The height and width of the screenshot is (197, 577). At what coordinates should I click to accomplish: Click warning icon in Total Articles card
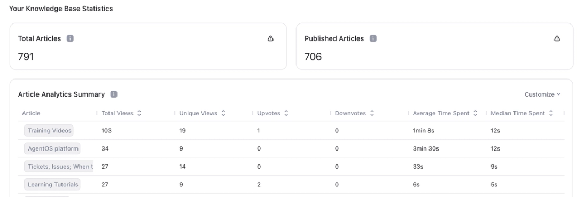tap(270, 38)
